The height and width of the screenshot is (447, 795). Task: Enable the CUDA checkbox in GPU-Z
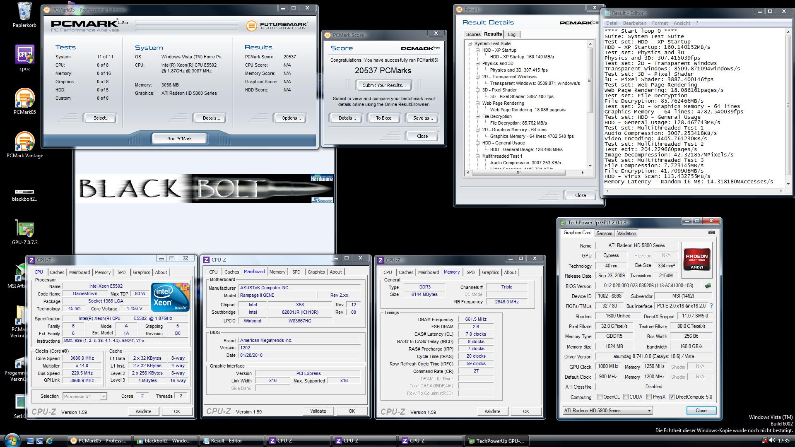click(x=626, y=397)
